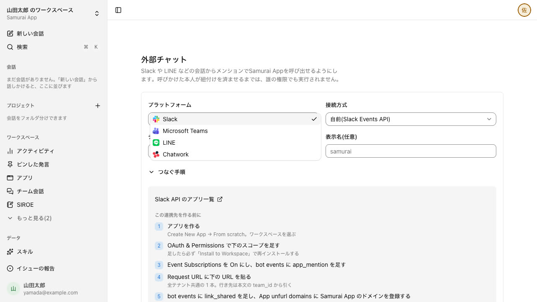
Task: Click the step text starting OAuth & Permissions
Action: click(224, 245)
